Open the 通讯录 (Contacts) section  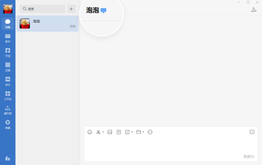(7, 110)
